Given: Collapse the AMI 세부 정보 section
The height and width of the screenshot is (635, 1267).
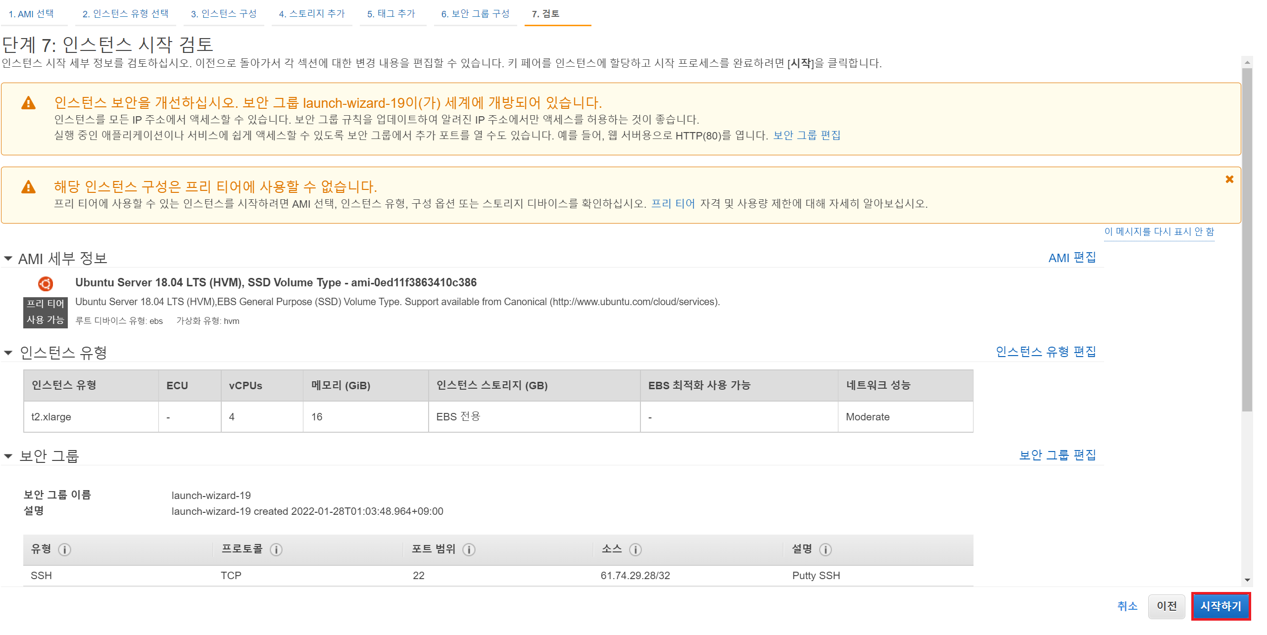Looking at the screenshot, I should pos(8,259).
